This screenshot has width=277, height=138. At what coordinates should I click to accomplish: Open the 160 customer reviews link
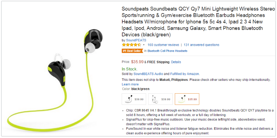(x=163, y=45)
